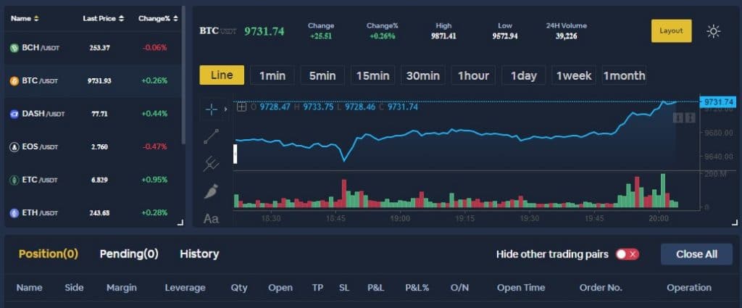Select the brush drawing tool

211,191
